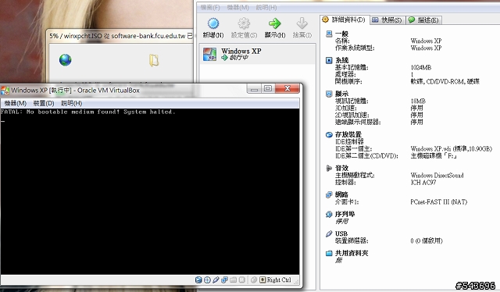Click the System section chip icon
The image size is (500, 292).
coord(329,60)
